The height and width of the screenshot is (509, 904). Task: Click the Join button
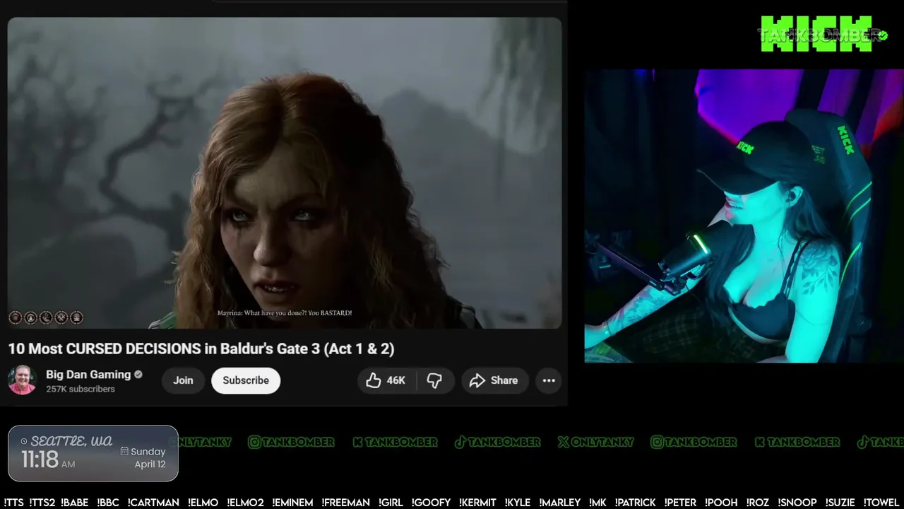(x=183, y=380)
